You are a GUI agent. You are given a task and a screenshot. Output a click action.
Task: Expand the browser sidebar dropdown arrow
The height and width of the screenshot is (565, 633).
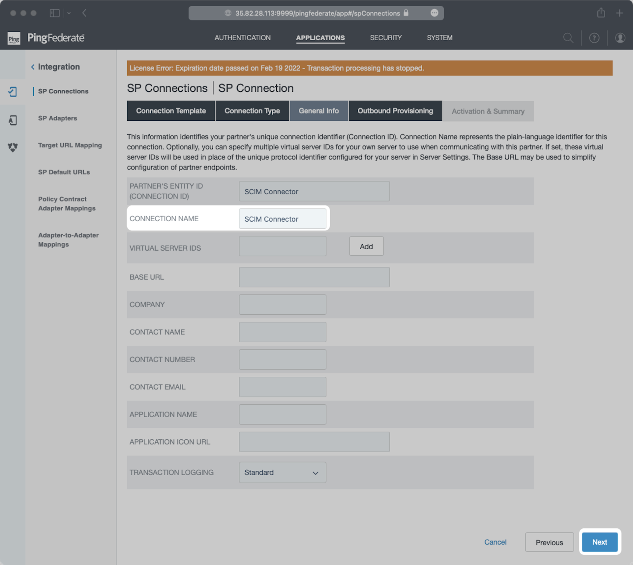[69, 13]
